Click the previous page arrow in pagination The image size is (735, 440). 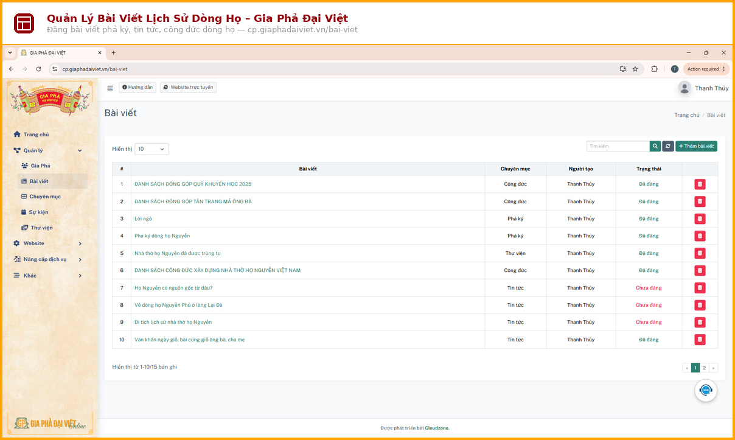pyautogui.click(x=687, y=368)
